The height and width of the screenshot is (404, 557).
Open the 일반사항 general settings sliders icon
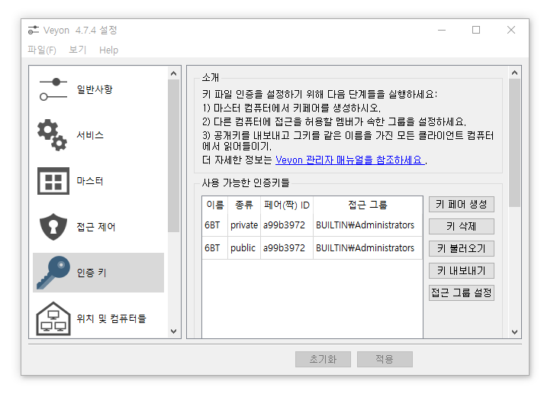pyautogui.click(x=53, y=89)
